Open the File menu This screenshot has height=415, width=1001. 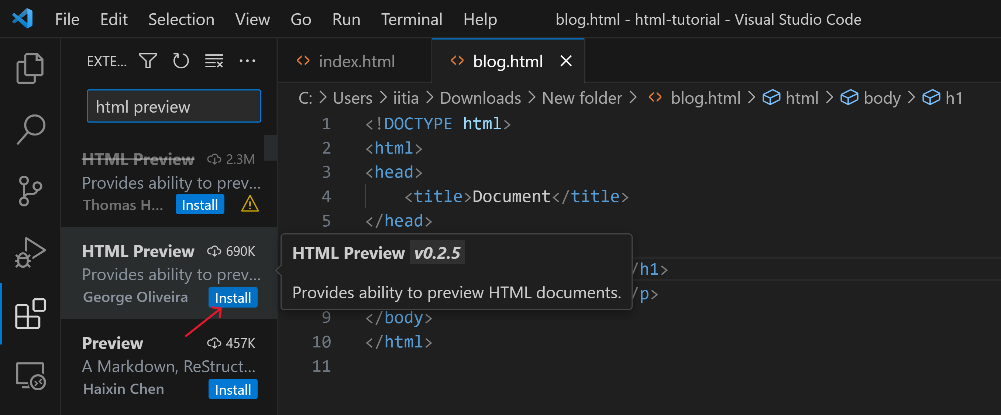coord(67,19)
